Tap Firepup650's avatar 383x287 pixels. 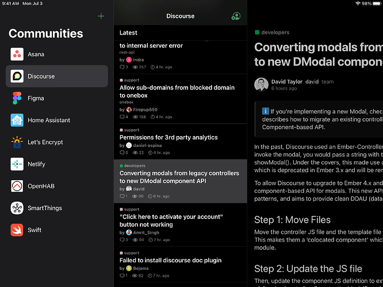tap(129, 110)
